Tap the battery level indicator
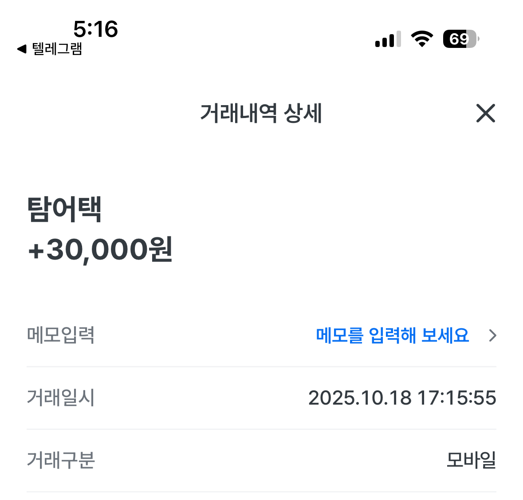523x500 pixels. [x=460, y=39]
